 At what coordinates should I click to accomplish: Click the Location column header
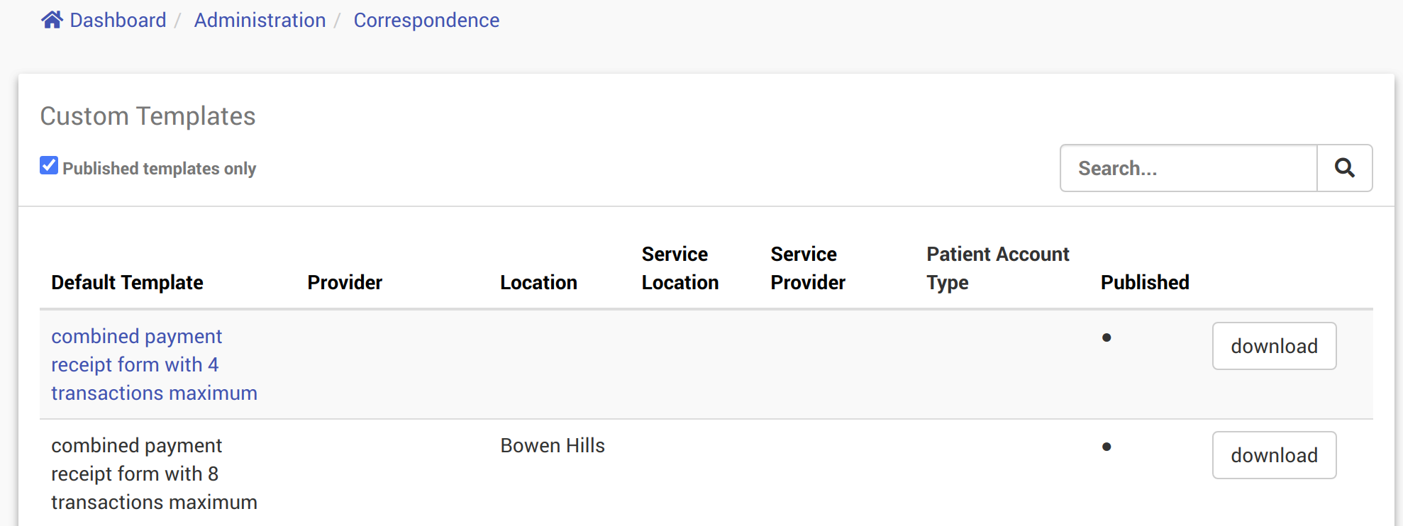[538, 282]
